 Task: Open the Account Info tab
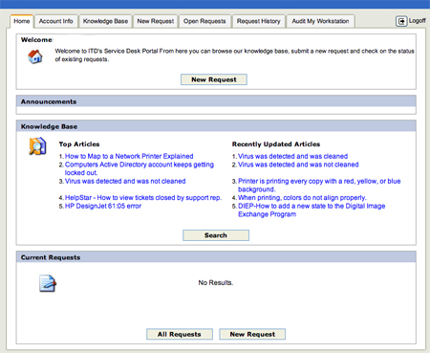[x=55, y=21]
